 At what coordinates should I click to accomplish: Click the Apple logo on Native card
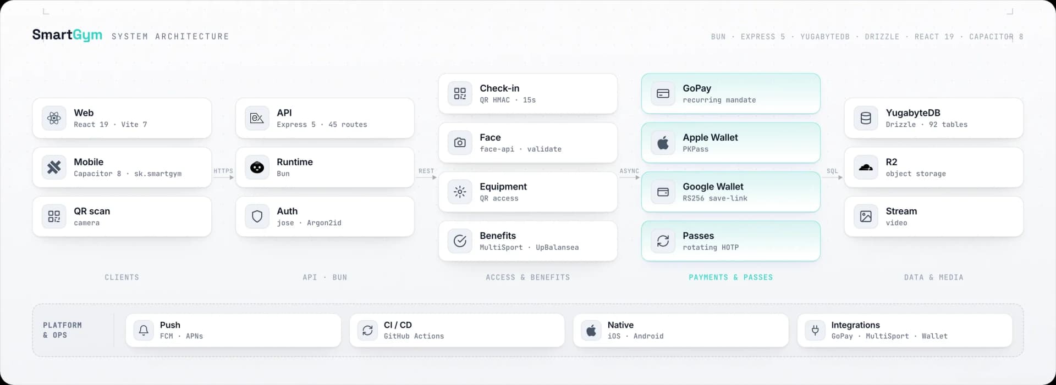[x=591, y=330]
